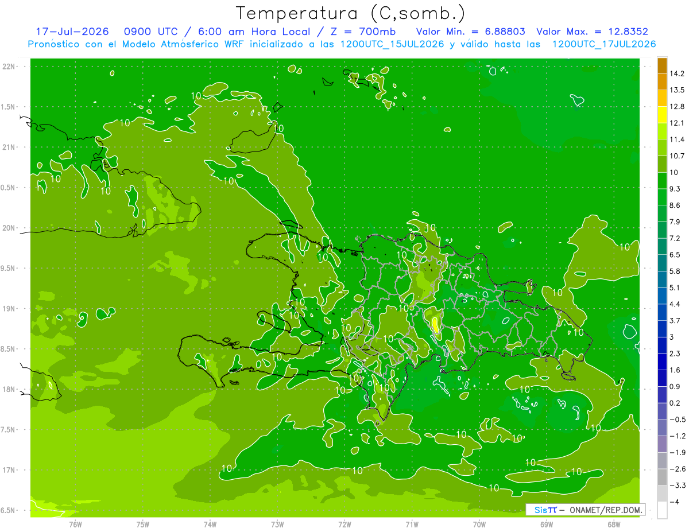Click the "14.2" colorbar value
This screenshot has width=689, height=532.
[x=677, y=73]
